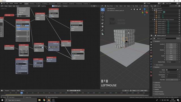Select the Measure ruler tool
The image size is (181, 102).
[102, 34]
